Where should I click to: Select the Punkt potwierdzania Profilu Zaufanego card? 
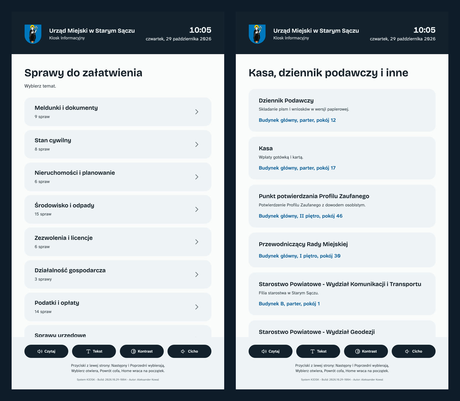[342, 206]
